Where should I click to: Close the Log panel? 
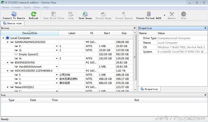click(x=205, y=95)
